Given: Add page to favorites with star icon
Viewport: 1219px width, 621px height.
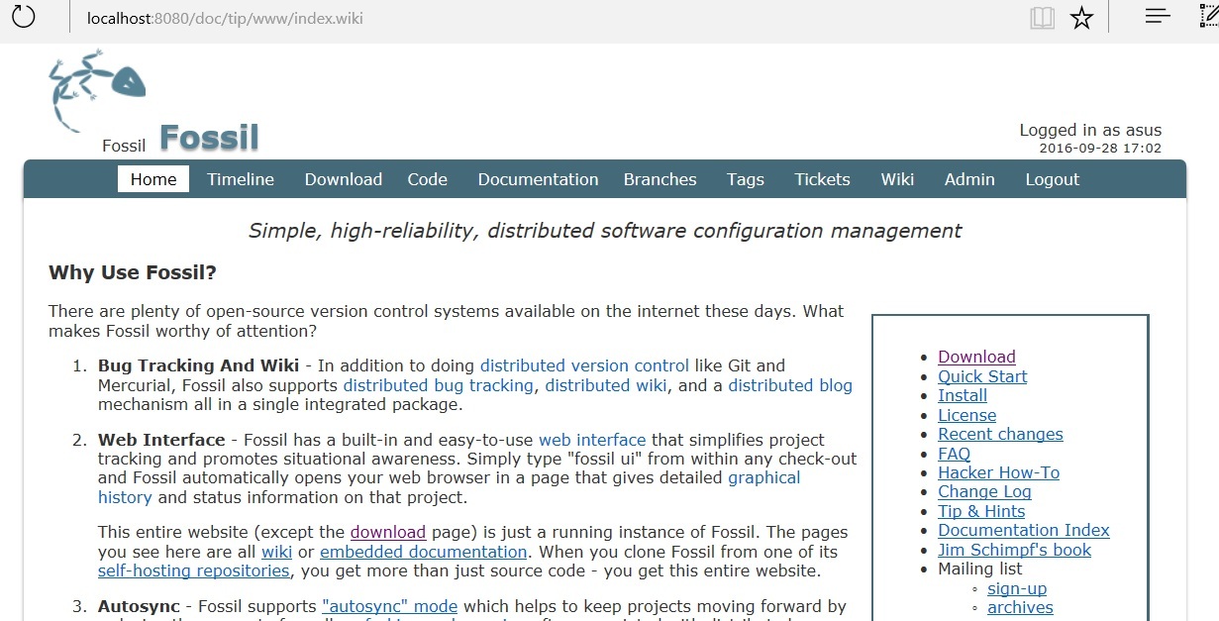Looking at the screenshot, I should point(1081,18).
